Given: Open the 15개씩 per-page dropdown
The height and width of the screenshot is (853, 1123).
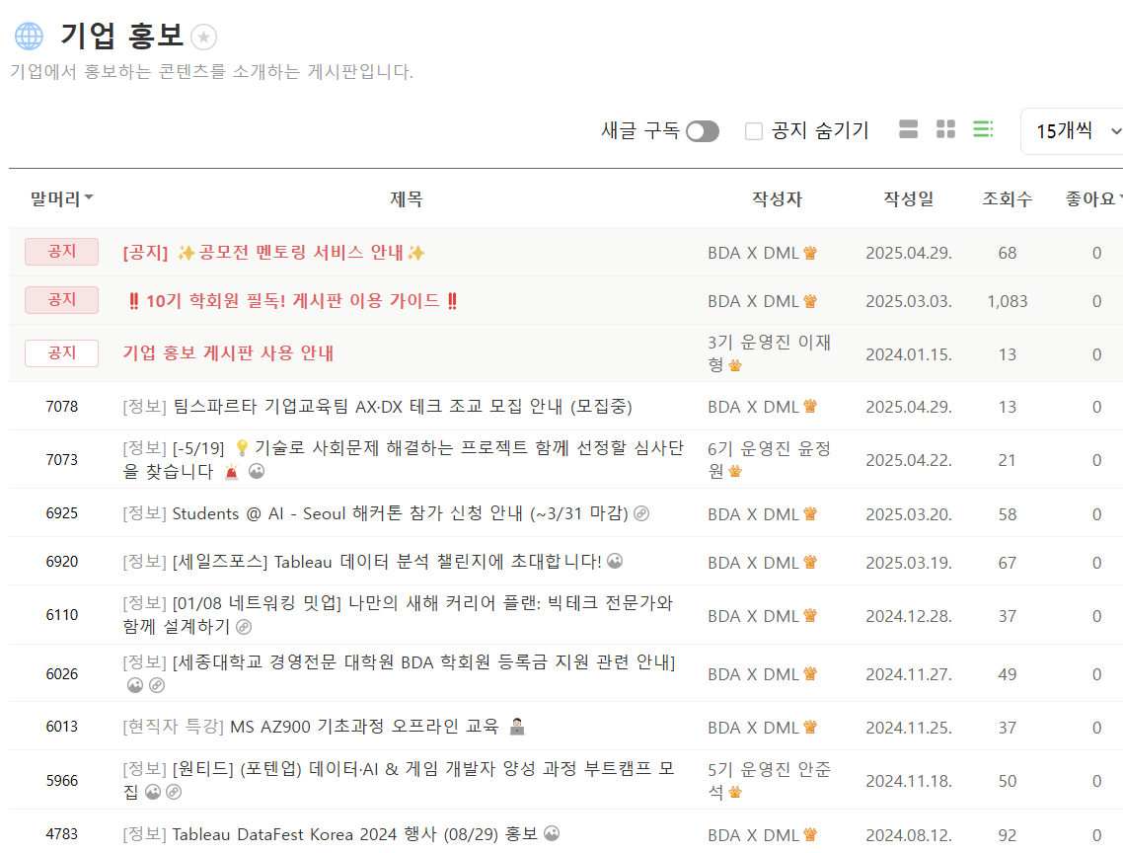Looking at the screenshot, I should coord(1073,131).
